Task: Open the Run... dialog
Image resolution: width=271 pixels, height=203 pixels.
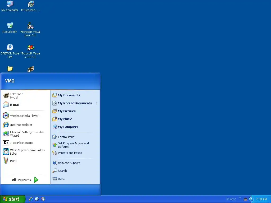Action: point(75,179)
